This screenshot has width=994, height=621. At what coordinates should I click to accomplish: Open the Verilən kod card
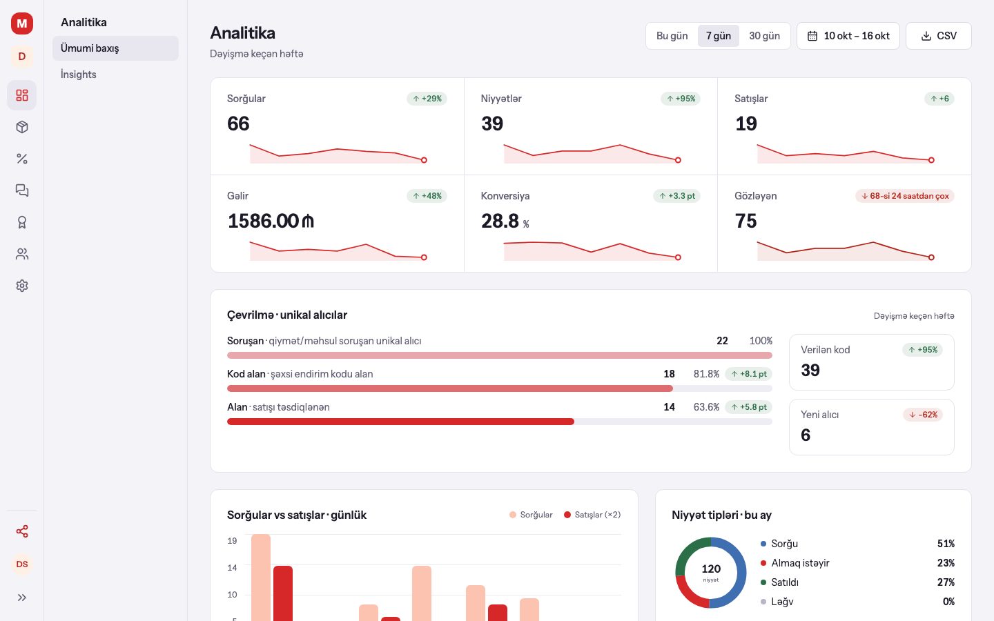tap(872, 362)
